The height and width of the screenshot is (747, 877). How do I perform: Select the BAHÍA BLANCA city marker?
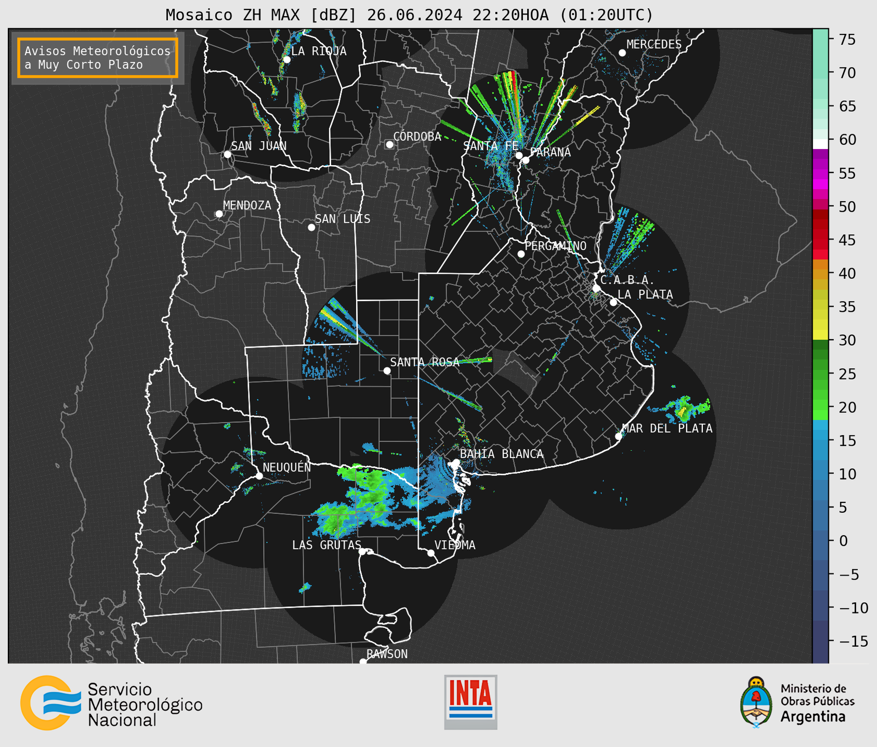click(456, 462)
